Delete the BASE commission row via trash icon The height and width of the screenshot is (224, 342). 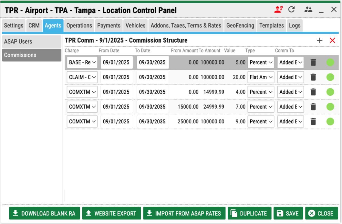(x=313, y=63)
